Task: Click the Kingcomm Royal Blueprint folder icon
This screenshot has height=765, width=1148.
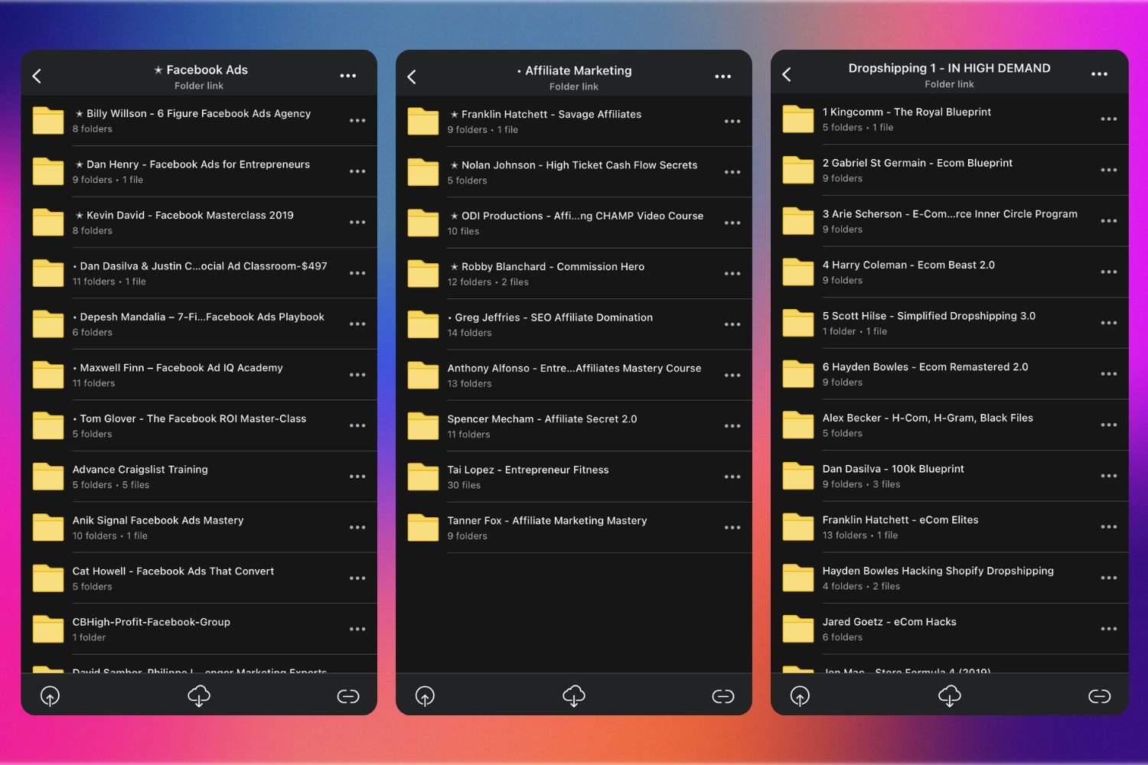Action: point(798,119)
